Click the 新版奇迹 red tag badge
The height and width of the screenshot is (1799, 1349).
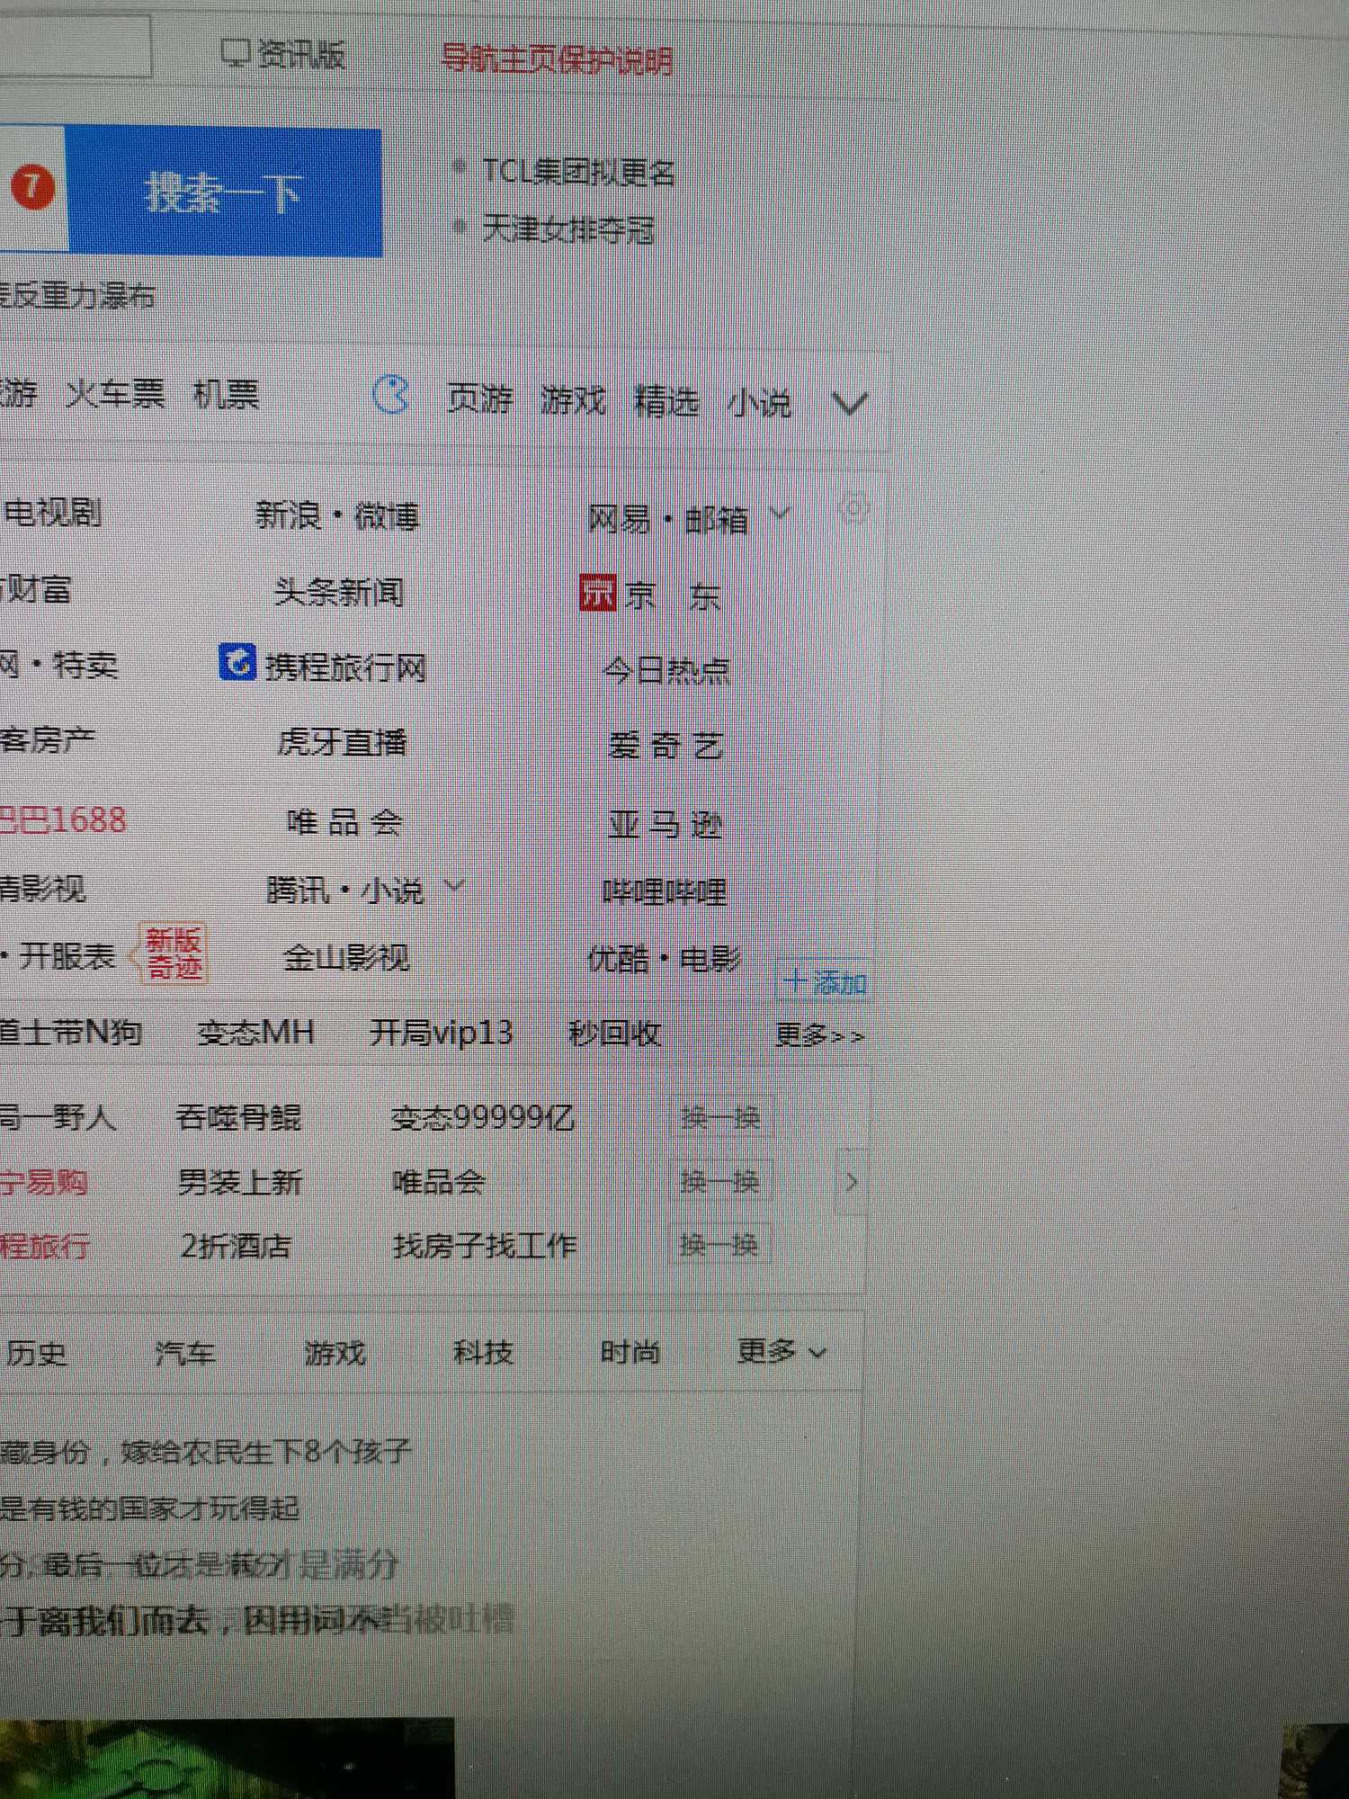[x=173, y=954]
